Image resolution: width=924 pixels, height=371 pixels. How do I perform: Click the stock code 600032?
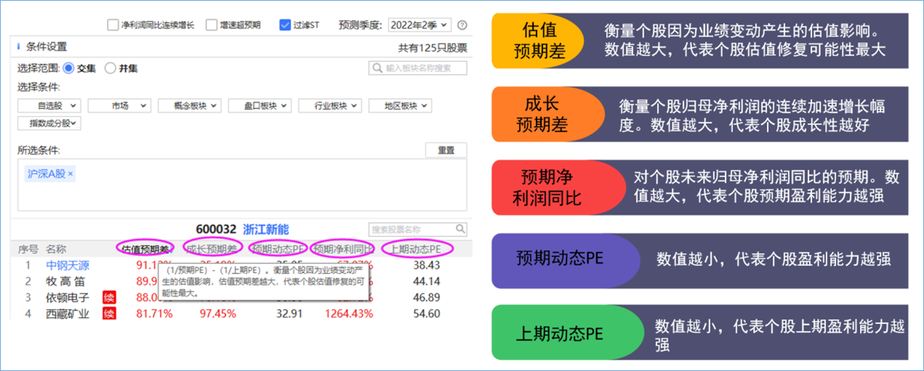pos(216,229)
